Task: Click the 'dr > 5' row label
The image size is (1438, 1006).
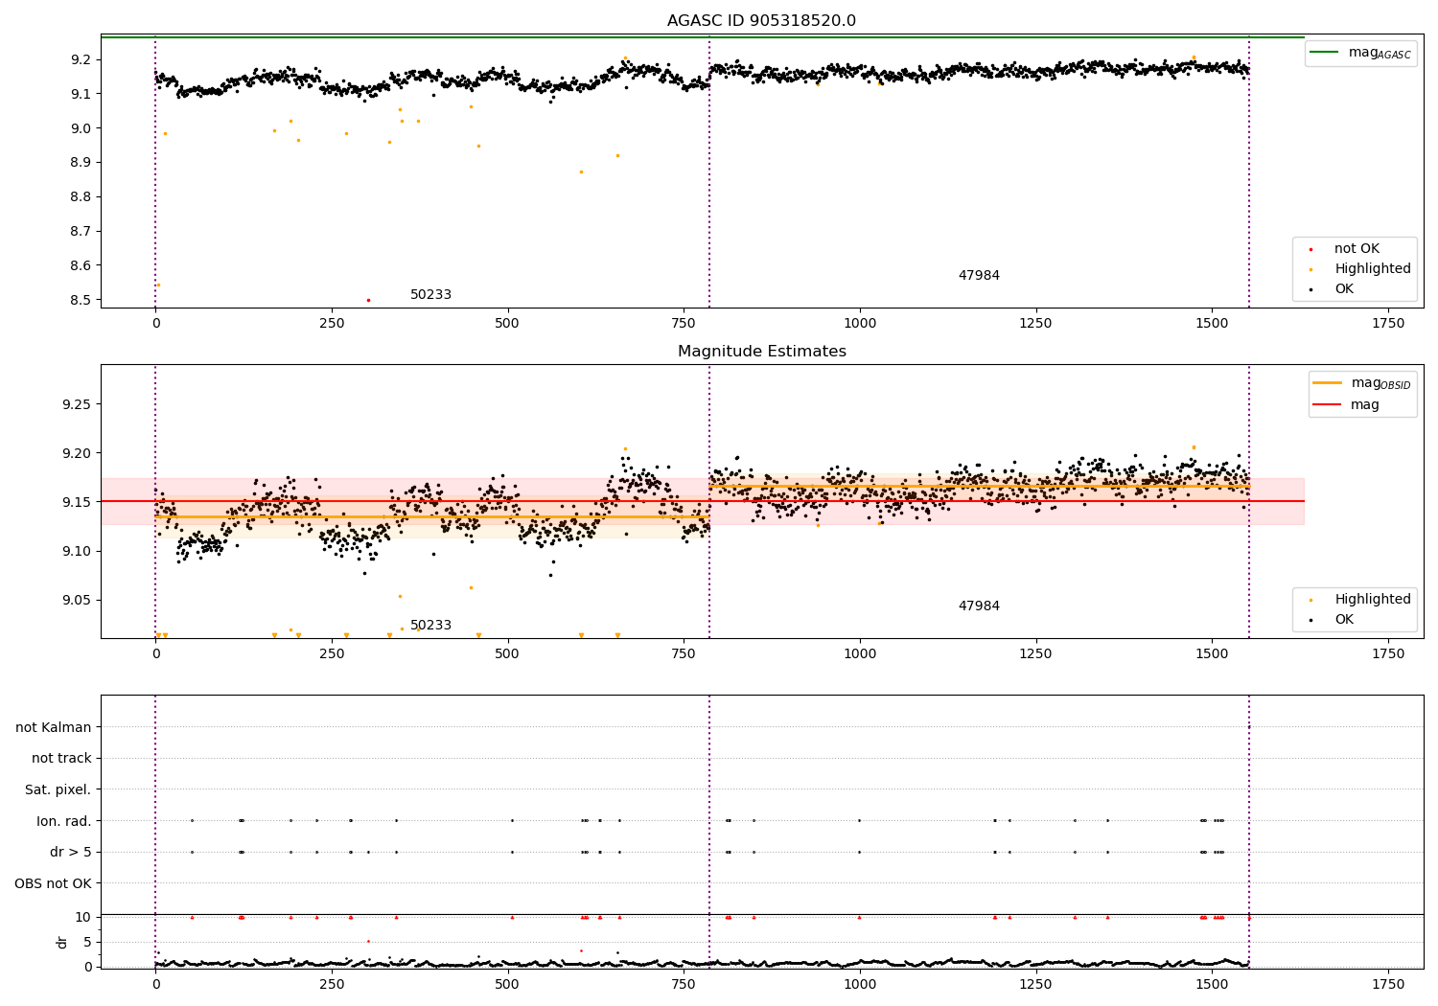Action: 71,852
